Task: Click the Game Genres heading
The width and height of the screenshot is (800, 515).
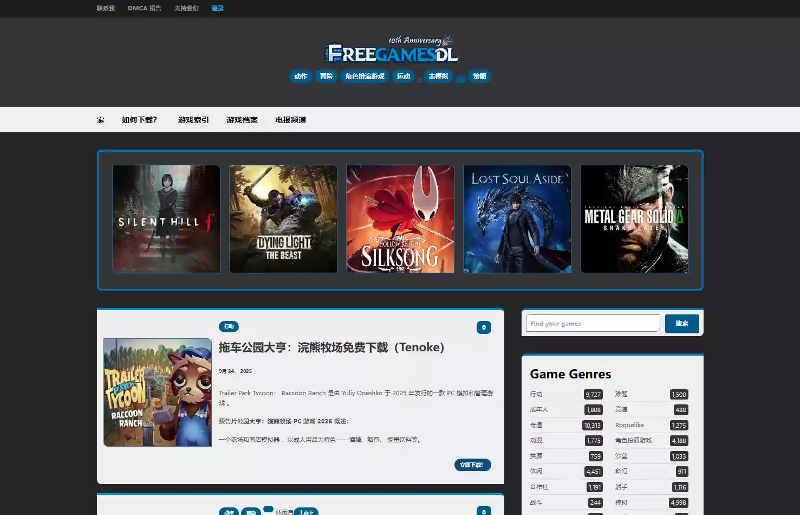Action: 570,374
